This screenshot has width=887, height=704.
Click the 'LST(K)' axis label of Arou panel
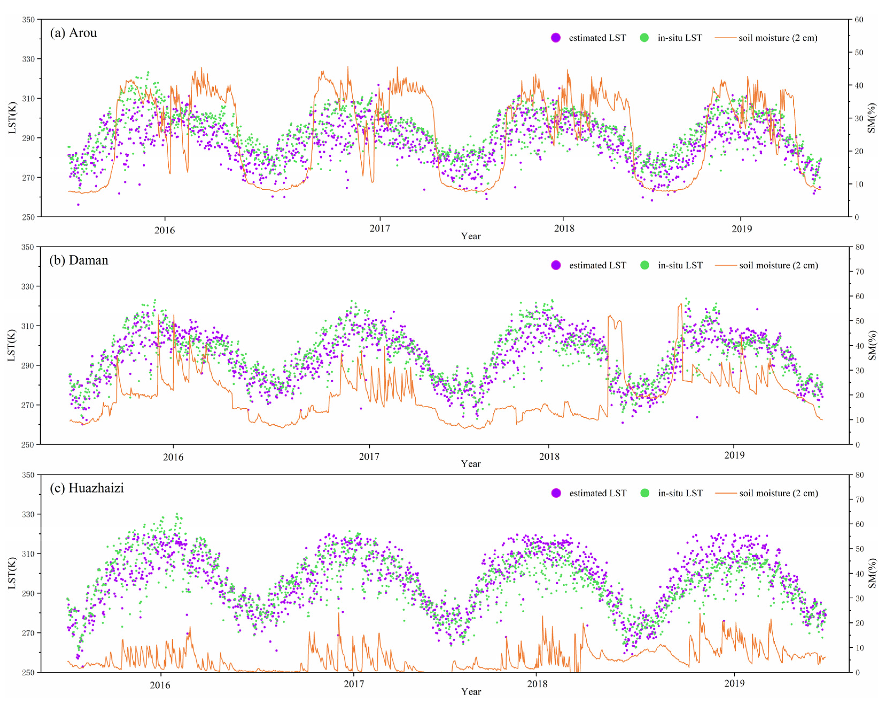[12, 118]
